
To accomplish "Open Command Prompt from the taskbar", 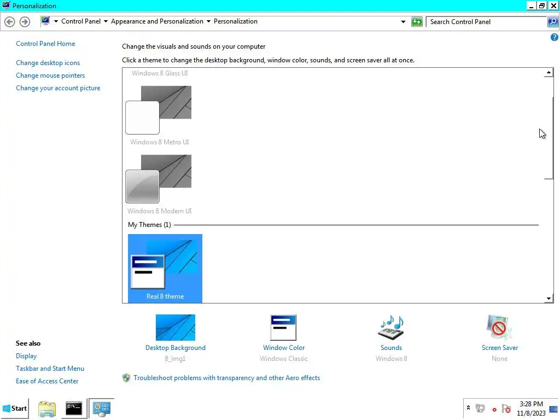I will click(x=74, y=409).
